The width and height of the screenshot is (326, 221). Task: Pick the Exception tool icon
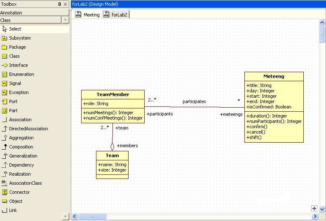[5, 92]
